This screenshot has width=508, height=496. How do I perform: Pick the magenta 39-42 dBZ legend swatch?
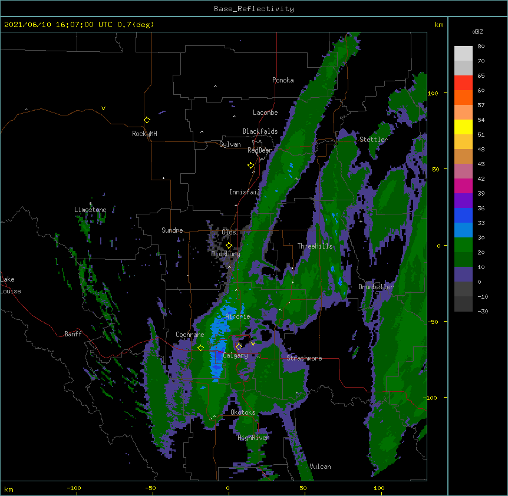pos(463,186)
